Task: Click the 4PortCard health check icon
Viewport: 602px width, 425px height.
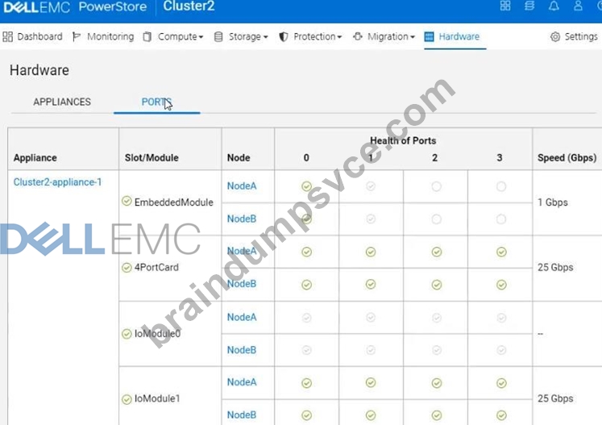Action: [x=127, y=268]
